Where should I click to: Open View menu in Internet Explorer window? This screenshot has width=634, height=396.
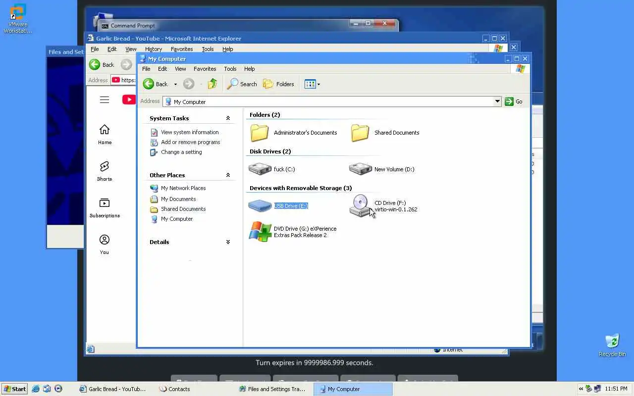tap(131, 49)
